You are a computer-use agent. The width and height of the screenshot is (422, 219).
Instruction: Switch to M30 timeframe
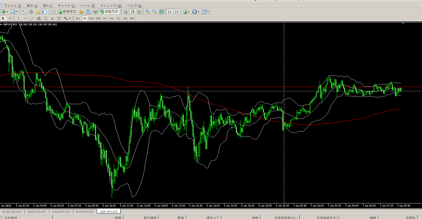click(x=98, y=18)
